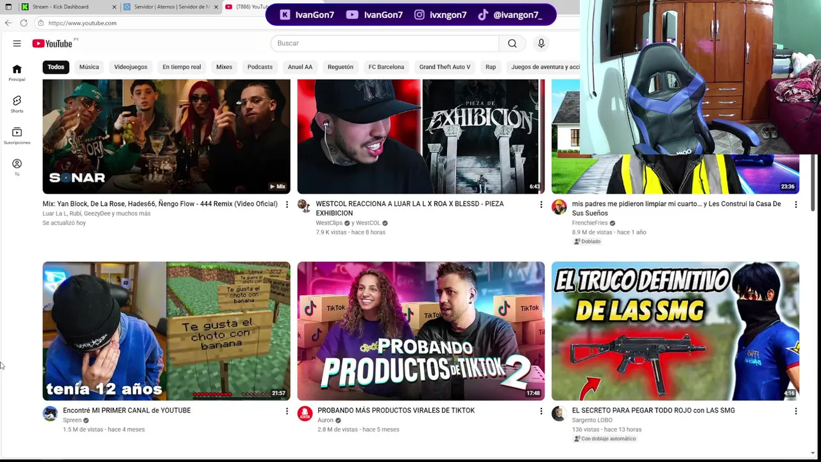Open title Mix: Yan Block 444 Remix

160,204
